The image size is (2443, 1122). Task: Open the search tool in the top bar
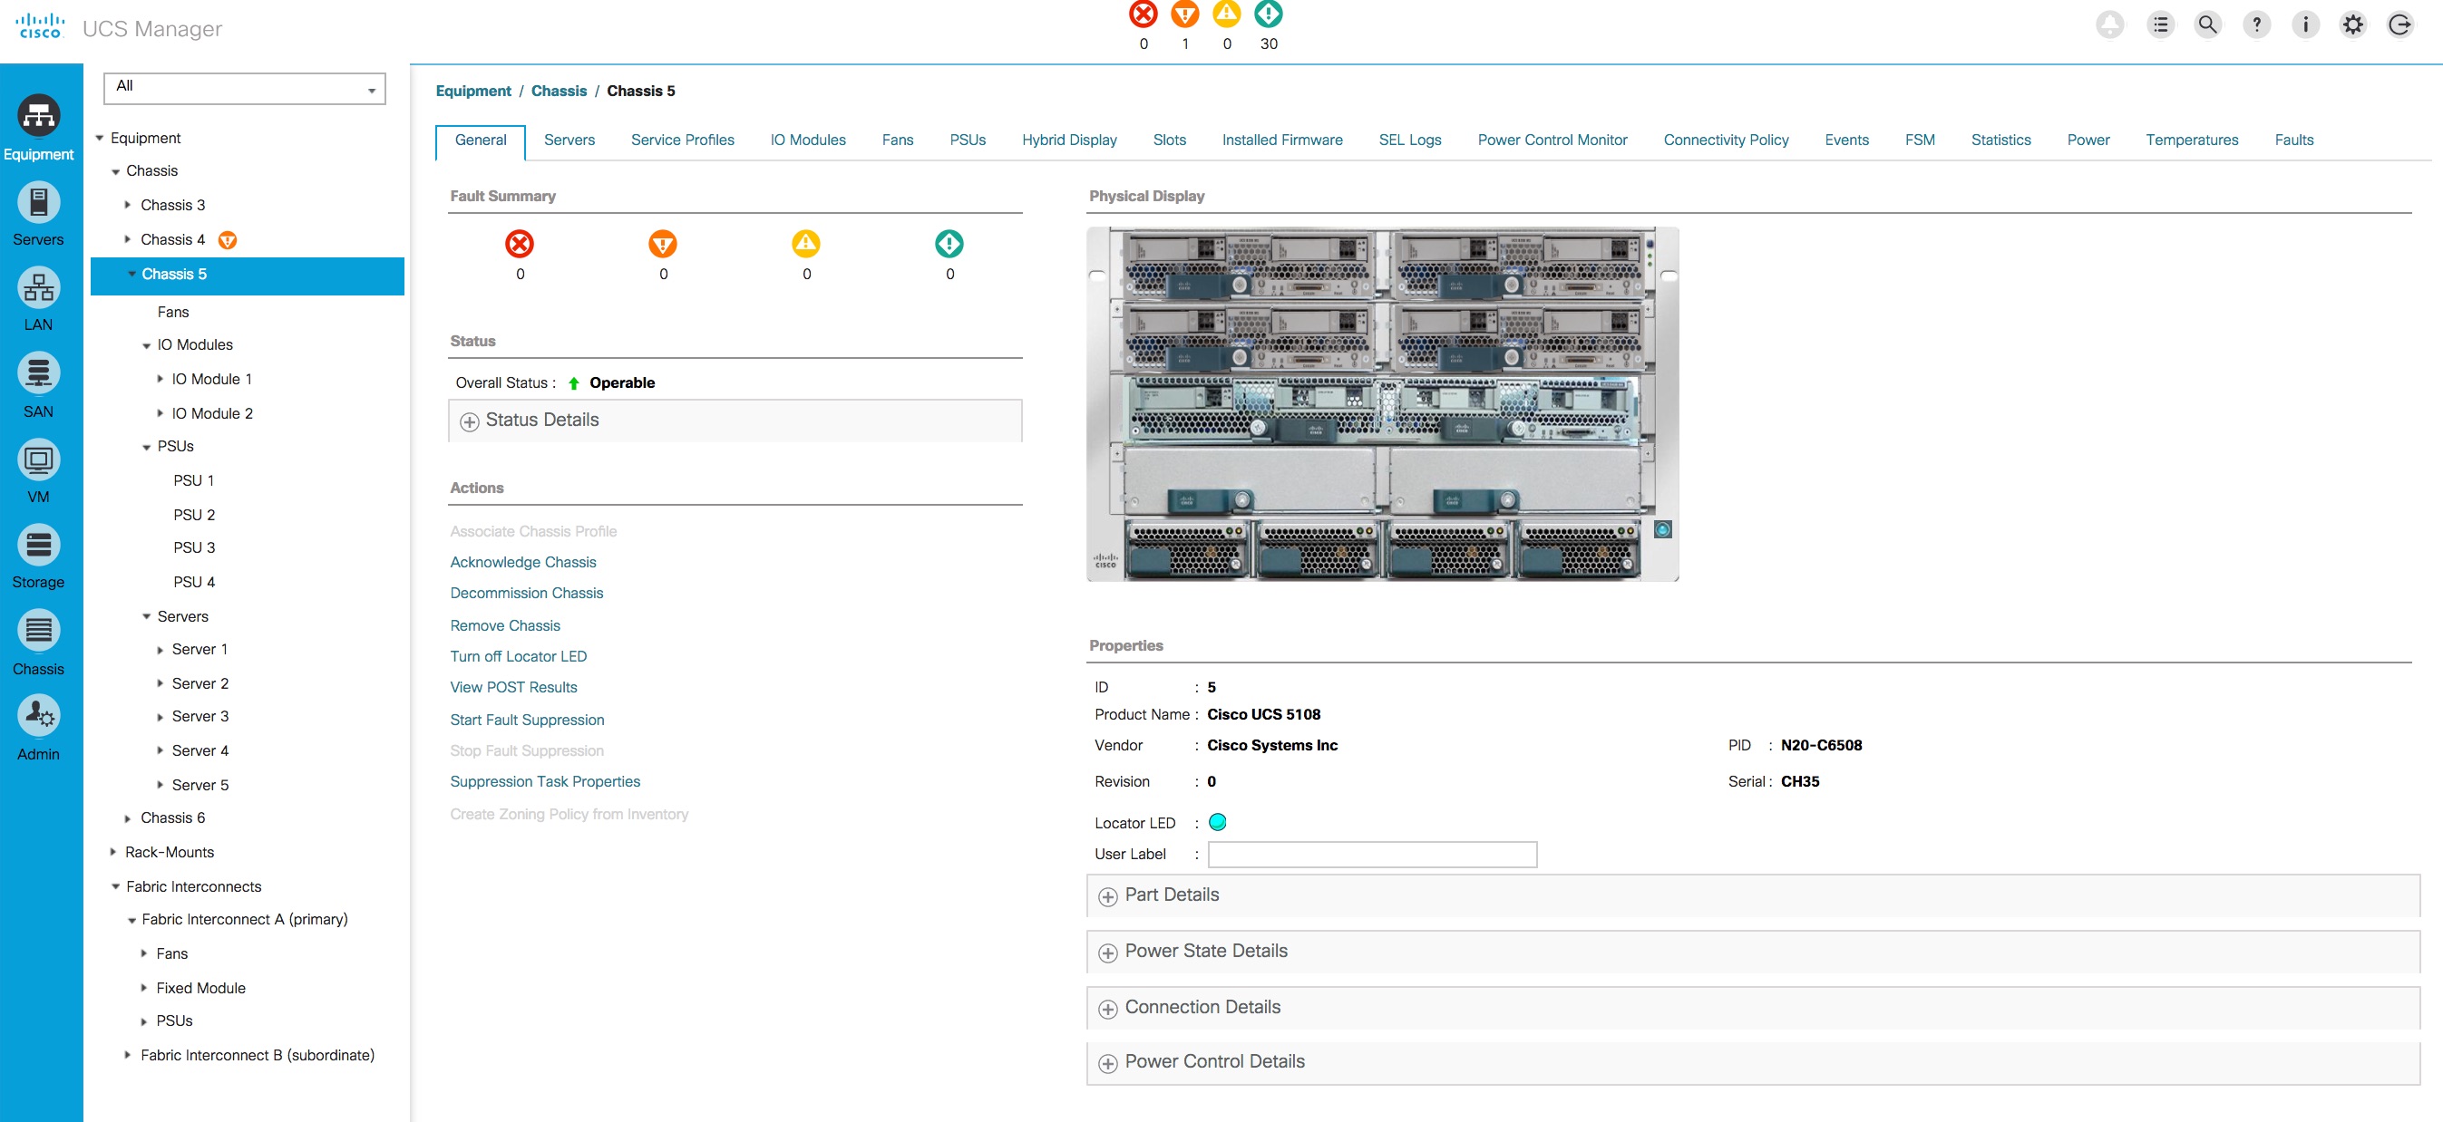[2208, 24]
